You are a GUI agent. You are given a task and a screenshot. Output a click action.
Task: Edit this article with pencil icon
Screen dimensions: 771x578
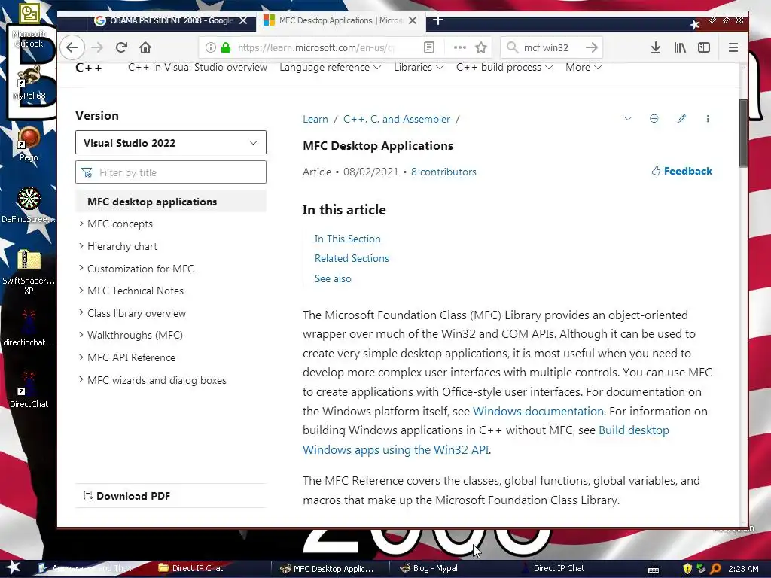pos(681,118)
